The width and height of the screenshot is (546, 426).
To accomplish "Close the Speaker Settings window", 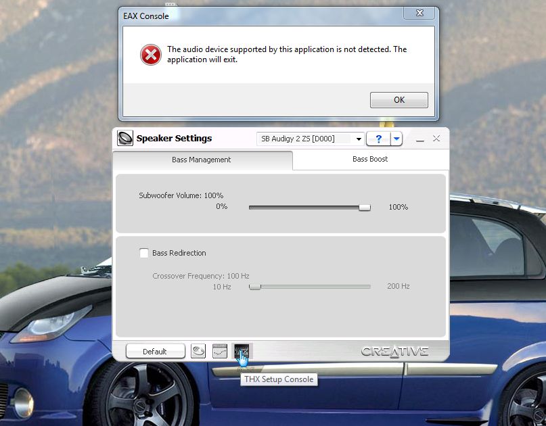I will point(436,139).
